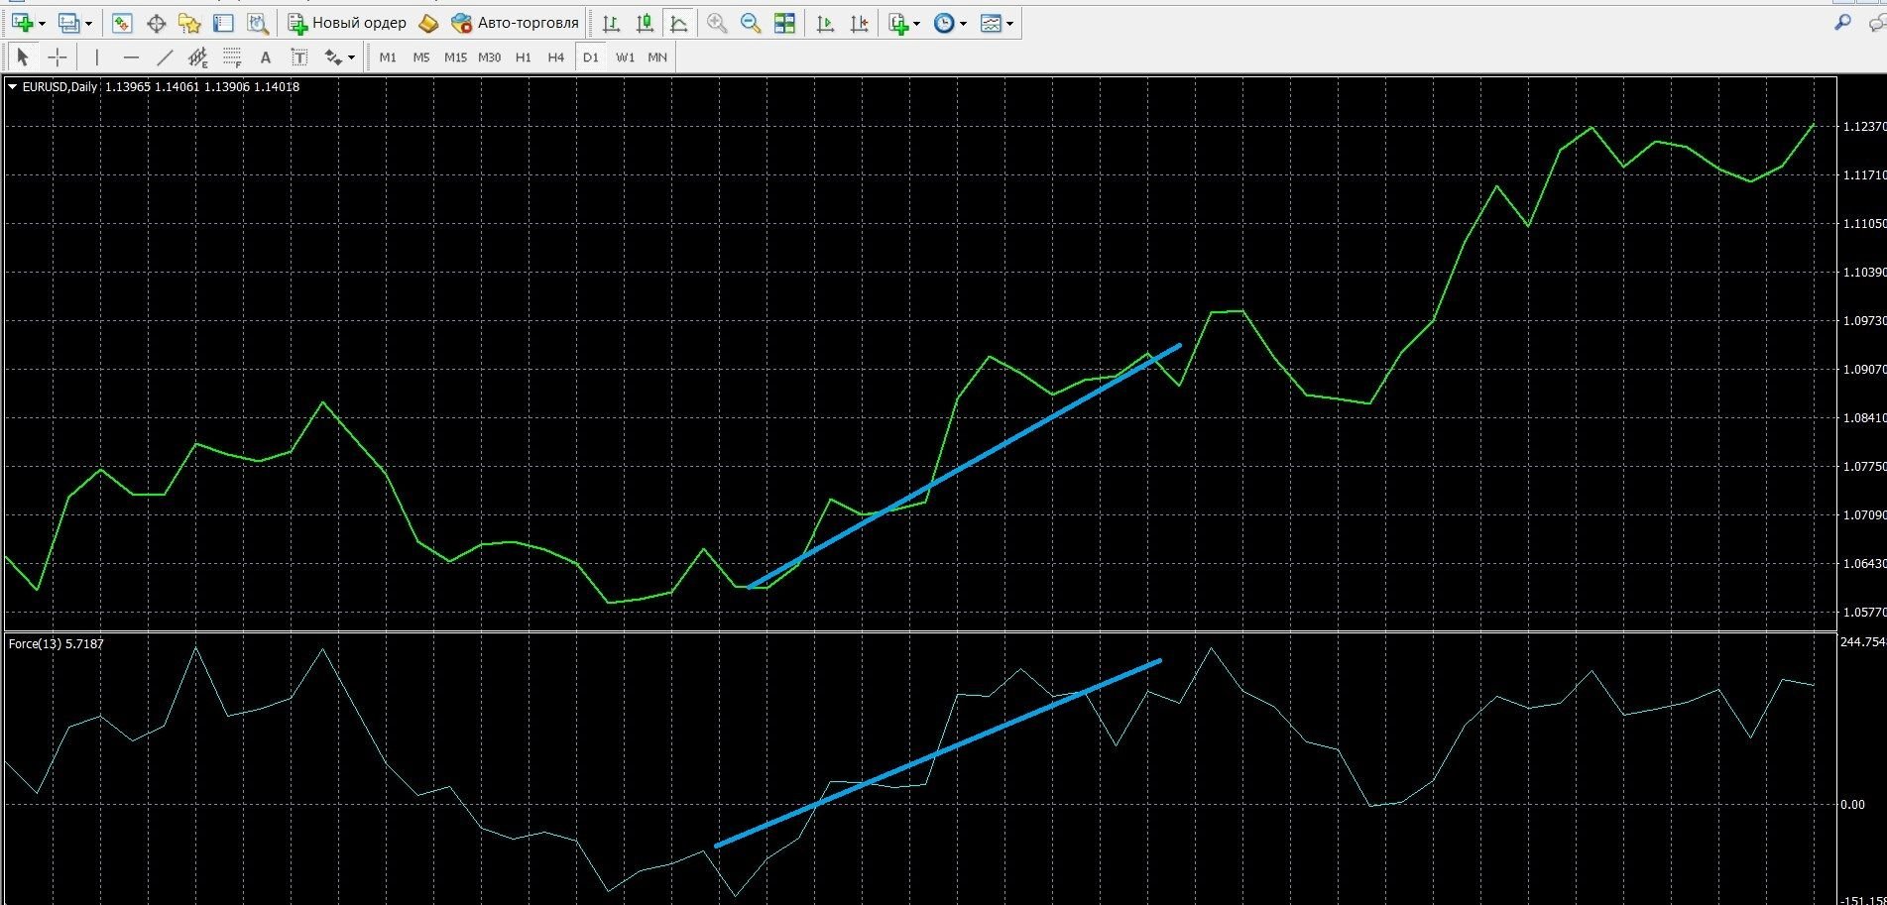Viewport: 1887px width, 905px height.
Task: Open dropdown arrow beside Profiles icon
Action: 88,24
